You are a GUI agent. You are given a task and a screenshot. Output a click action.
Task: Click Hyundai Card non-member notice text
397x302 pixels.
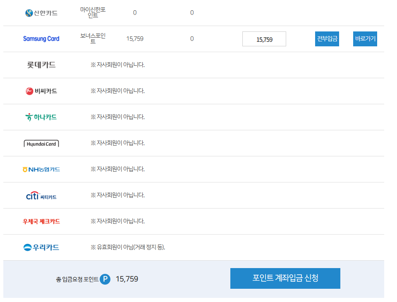[x=117, y=143]
